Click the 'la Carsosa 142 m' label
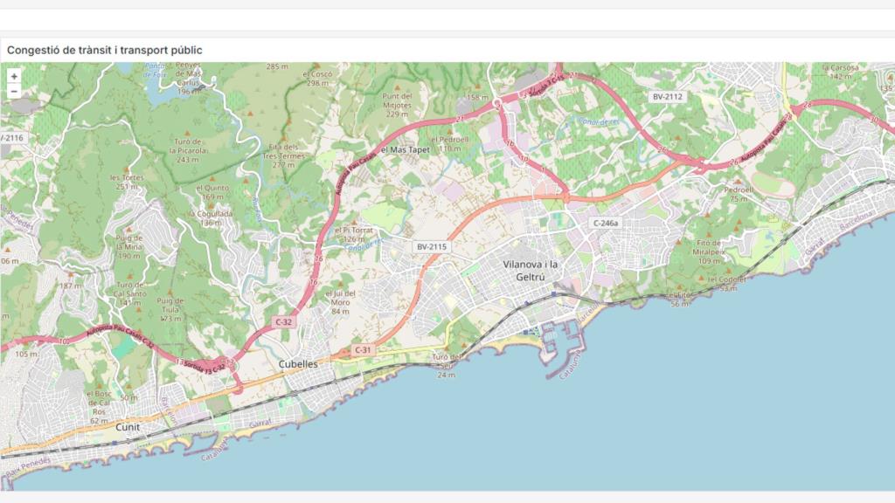 pos(841,72)
